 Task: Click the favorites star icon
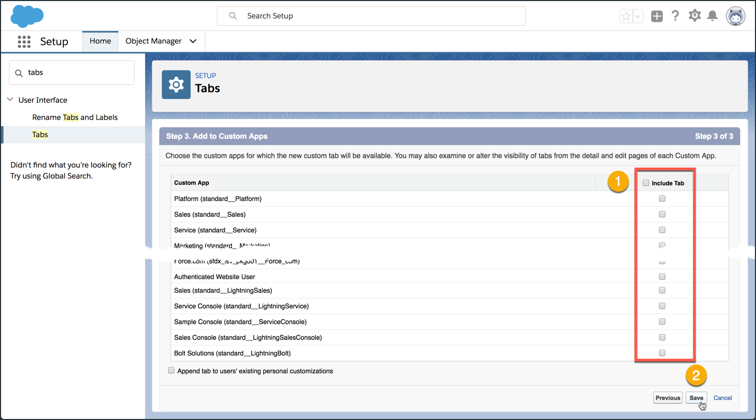tap(626, 16)
